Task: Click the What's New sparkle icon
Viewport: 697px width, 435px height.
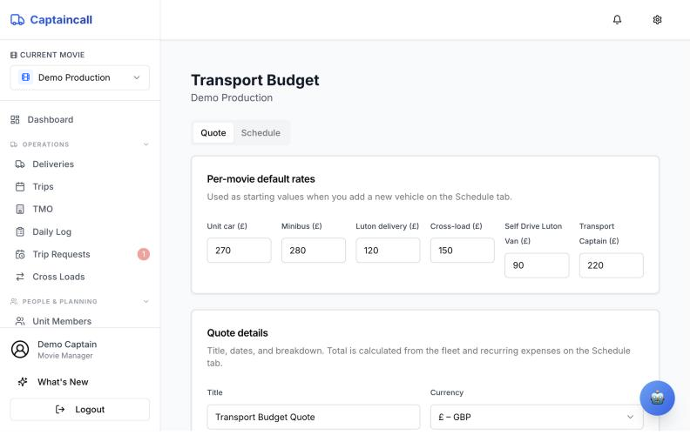Action: 23,382
